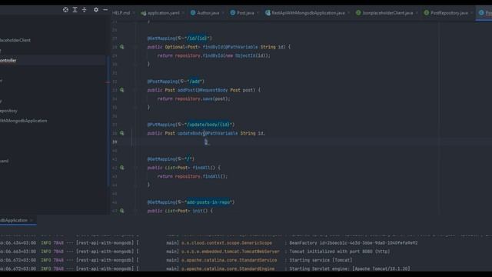The height and width of the screenshot is (277, 492).
Task: Click the findAll method name
Action: point(201,168)
